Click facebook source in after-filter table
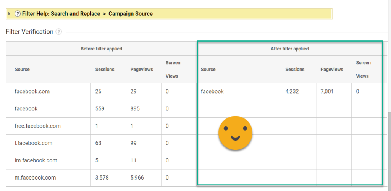This screenshot has width=391, height=191. (212, 92)
